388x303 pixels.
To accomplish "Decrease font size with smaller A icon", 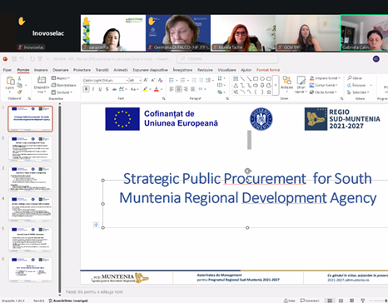I will click(152, 80).
